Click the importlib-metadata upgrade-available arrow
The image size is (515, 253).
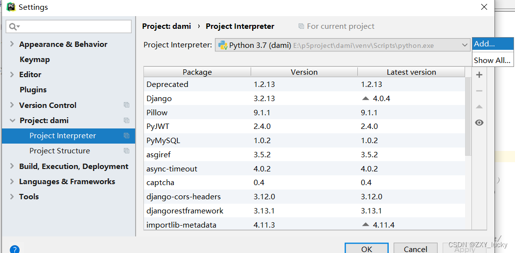tap(365, 225)
